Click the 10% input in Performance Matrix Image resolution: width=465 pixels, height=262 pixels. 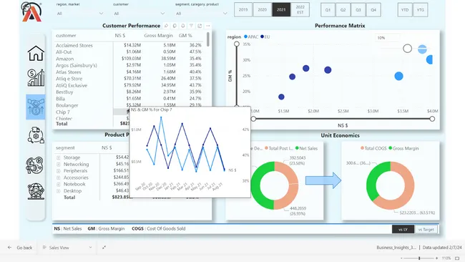(387, 38)
